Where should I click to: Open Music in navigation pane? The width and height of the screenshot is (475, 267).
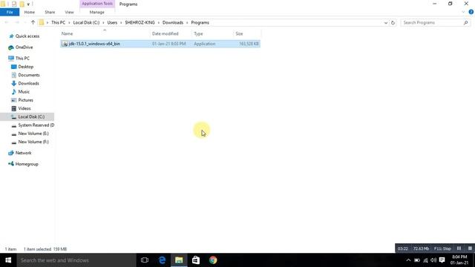24,92
